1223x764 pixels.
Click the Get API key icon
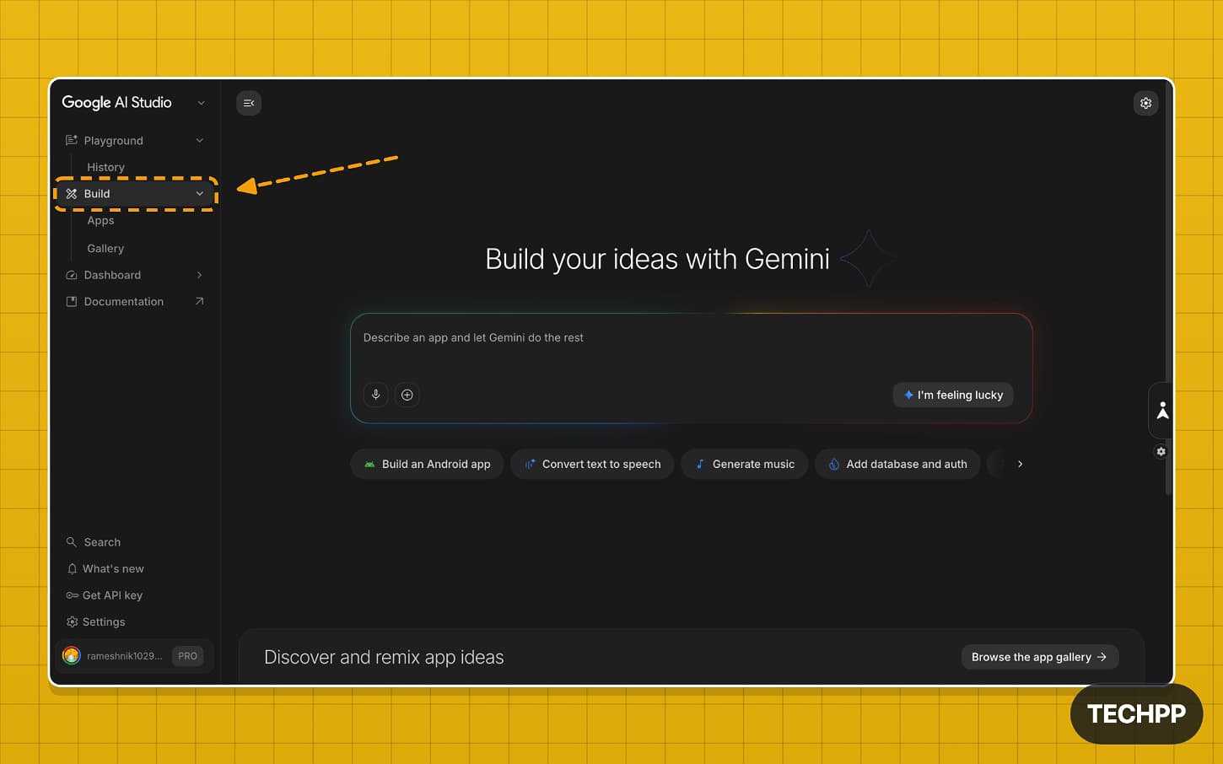[72, 595]
